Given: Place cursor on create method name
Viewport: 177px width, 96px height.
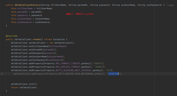Looking at the screenshot, I should [x=37, y=39].
